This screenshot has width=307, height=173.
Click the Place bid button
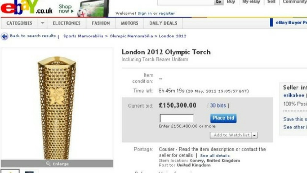coord(223,118)
